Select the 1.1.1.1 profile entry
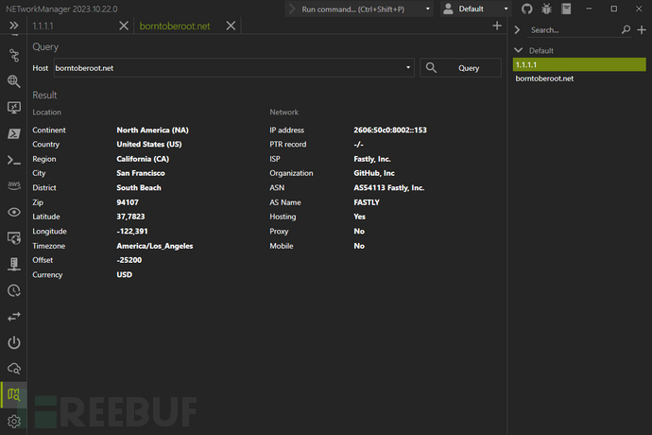 pyautogui.click(x=579, y=64)
